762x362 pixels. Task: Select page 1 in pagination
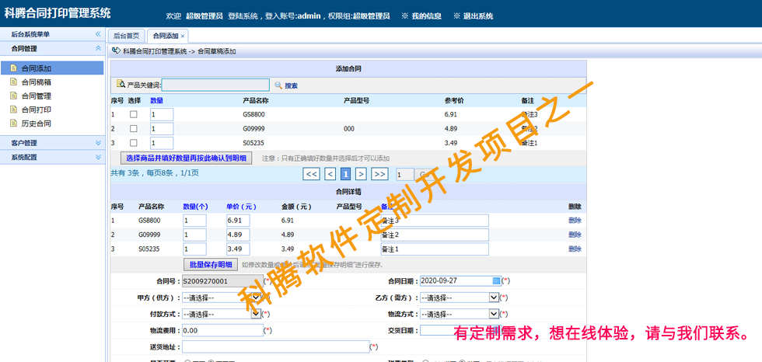pyautogui.click(x=345, y=174)
